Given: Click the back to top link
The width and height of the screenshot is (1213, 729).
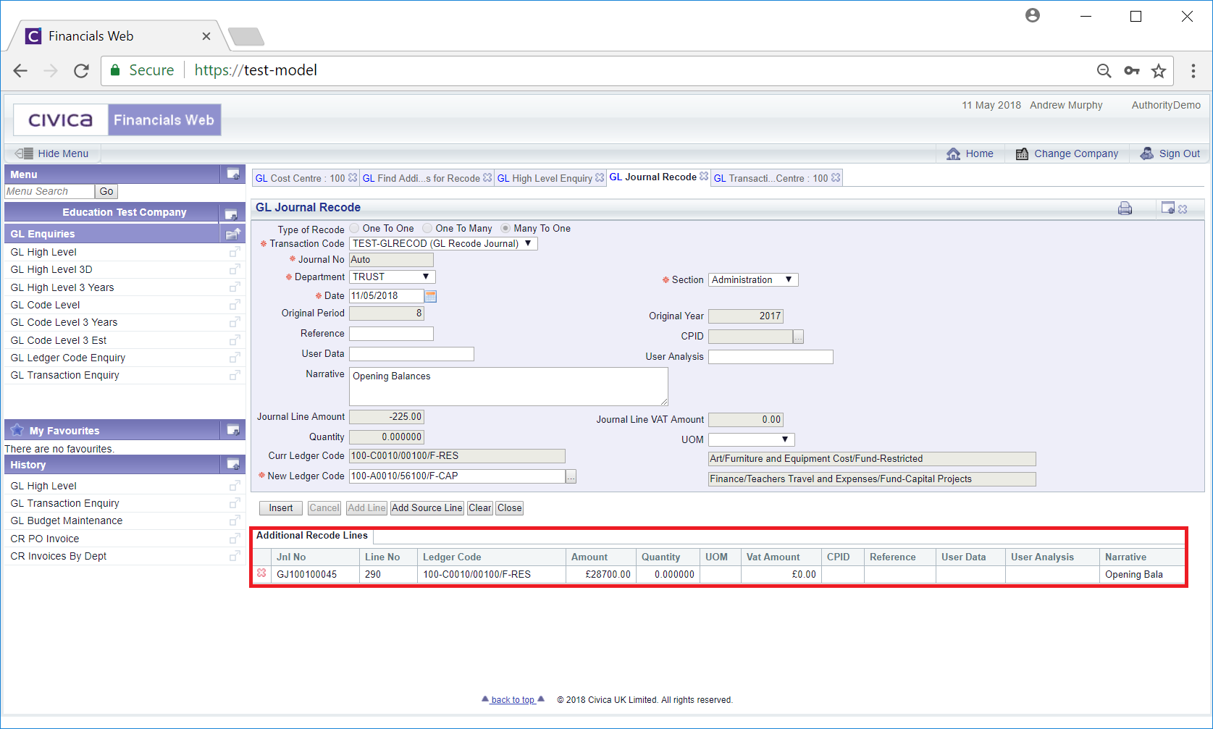Looking at the screenshot, I should point(513,700).
